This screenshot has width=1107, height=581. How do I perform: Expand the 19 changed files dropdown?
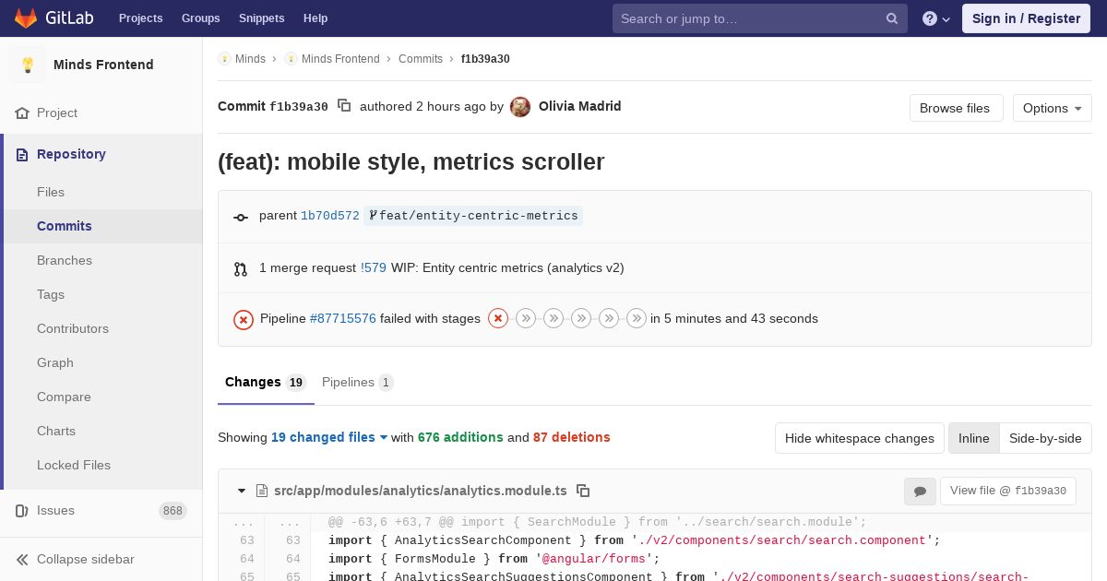click(329, 437)
